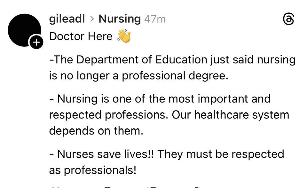Viewport: 307px width, 188px height.
Task: Click the 47m post timestamp
Action: (x=155, y=19)
